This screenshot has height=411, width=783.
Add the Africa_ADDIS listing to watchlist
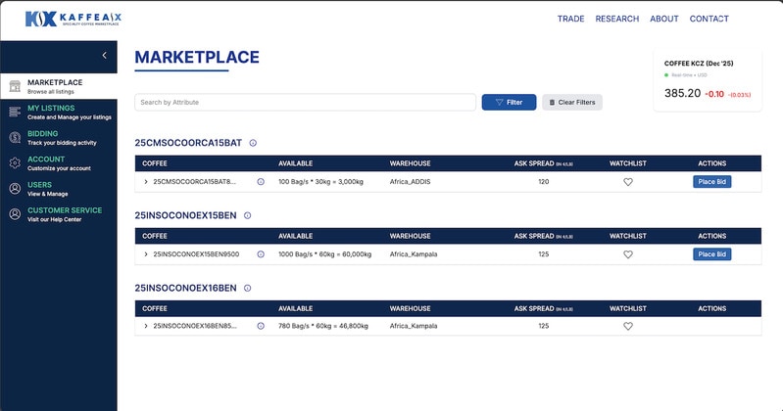(628, 182)
